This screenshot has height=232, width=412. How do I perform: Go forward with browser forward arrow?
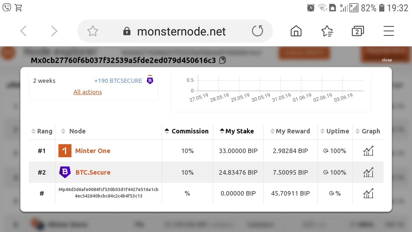(54, 31)
